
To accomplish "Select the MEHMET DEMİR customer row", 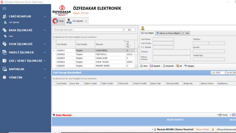I will (93, 66).
